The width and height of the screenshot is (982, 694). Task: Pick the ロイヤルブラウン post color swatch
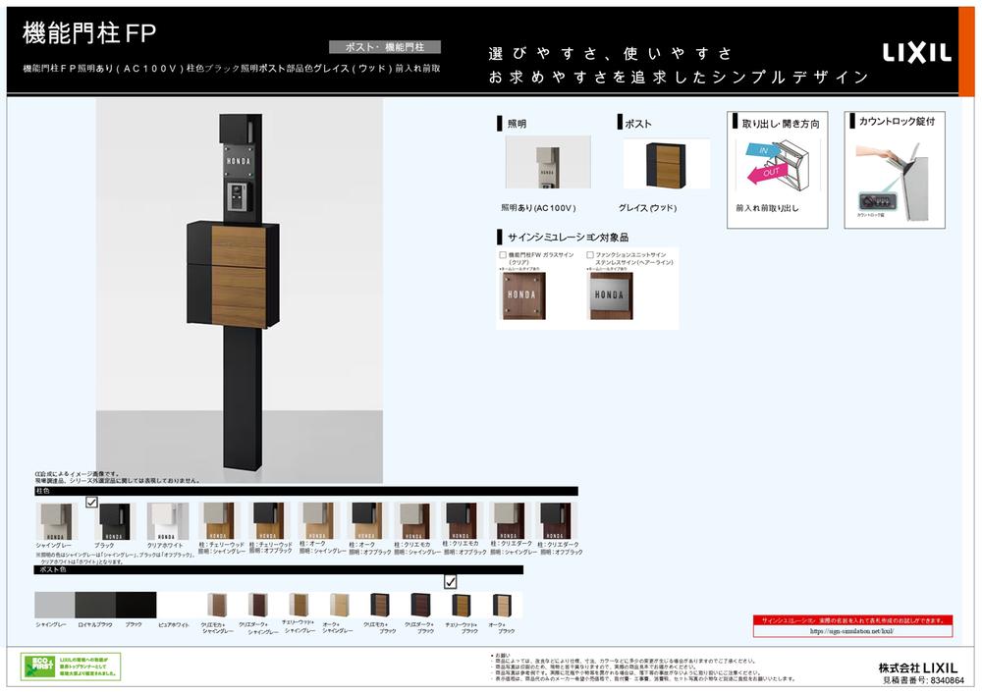coord(94,605)
